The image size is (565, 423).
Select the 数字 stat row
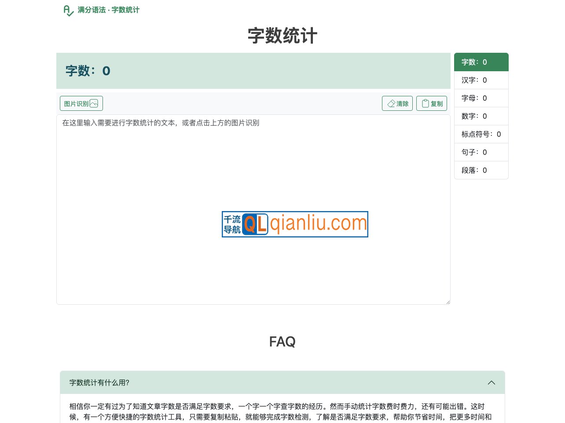click(x=481, y=116)
